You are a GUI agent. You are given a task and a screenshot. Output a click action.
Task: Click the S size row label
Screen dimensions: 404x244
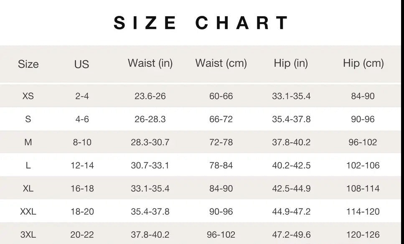coord(28,119)
